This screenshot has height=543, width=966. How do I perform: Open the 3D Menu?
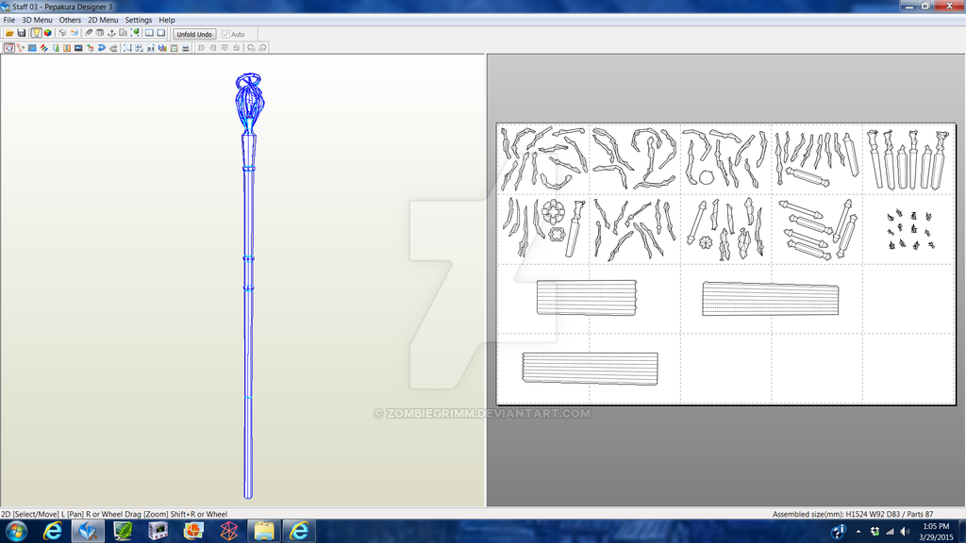(37, 20)
